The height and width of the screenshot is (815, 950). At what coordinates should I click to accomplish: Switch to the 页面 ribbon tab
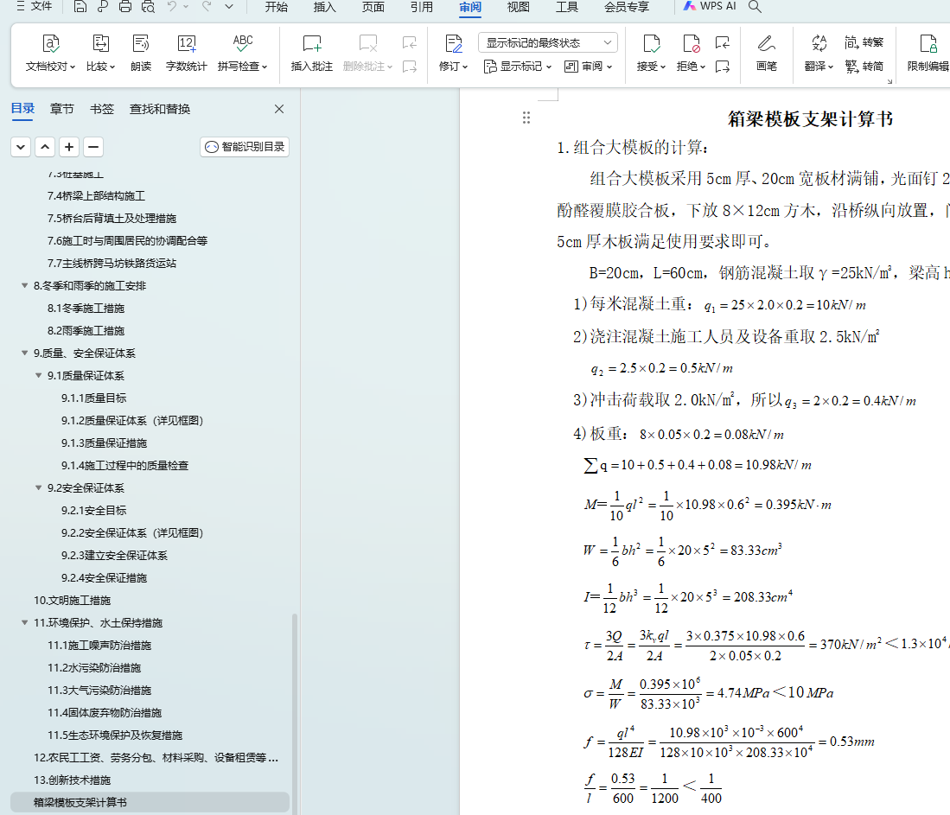(373, 7)
